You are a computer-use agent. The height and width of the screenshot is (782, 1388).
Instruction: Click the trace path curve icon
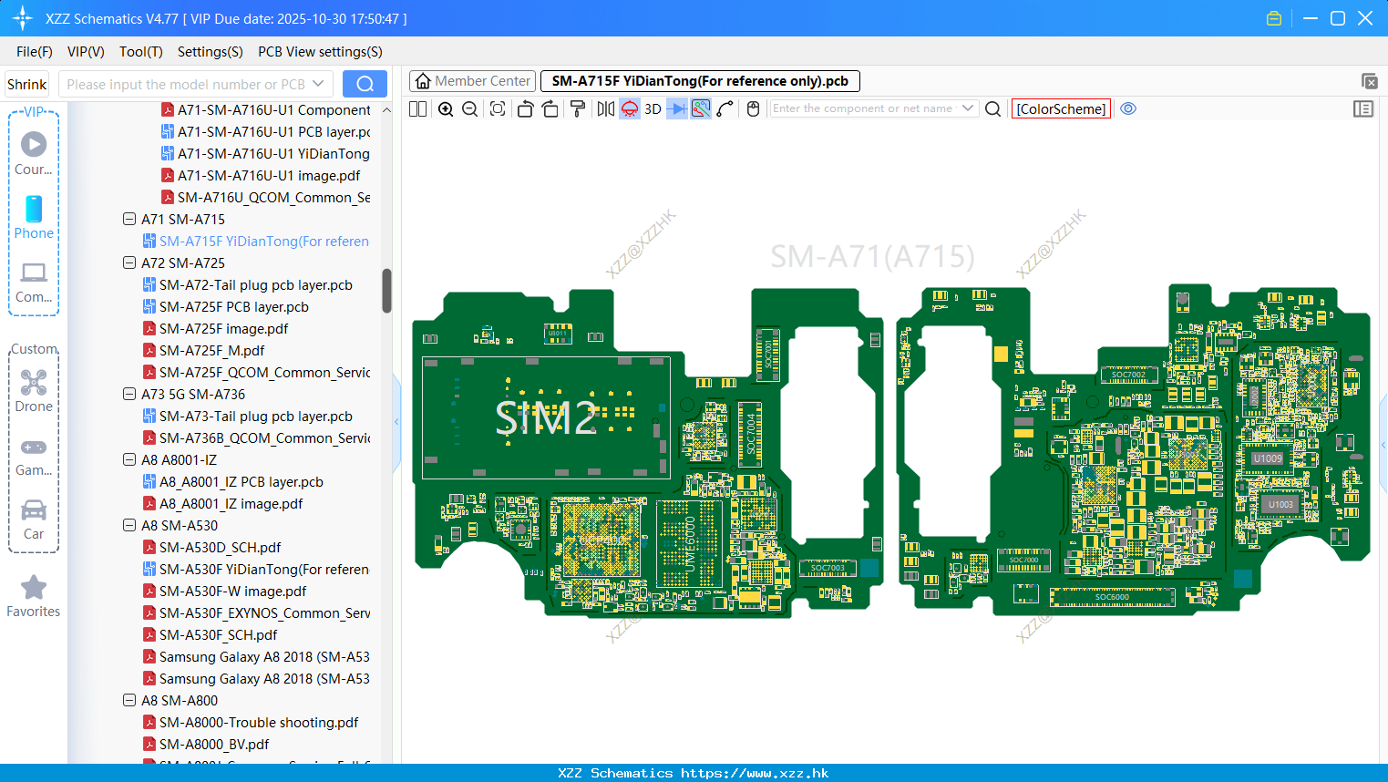pyautogui.click(x=725, y=108)
